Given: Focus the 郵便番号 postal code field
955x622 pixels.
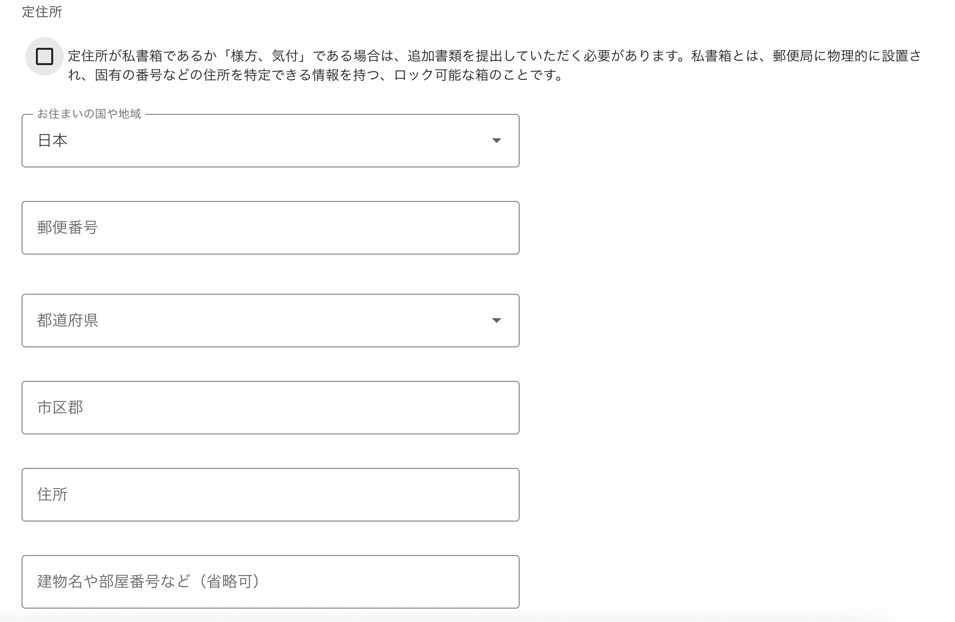Looking at the screenshot, I should point(270,228).
